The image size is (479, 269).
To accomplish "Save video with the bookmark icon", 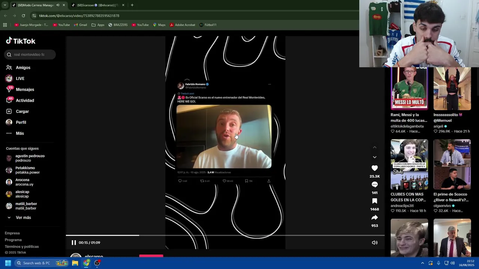I will (375, 201).
